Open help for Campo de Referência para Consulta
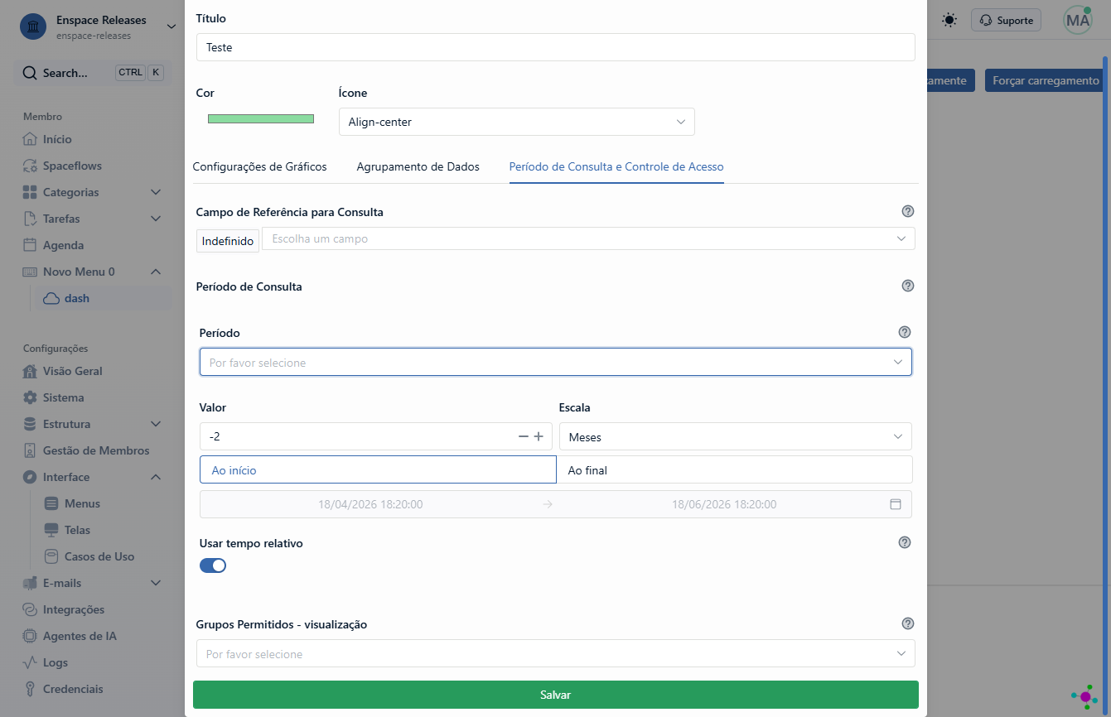 coord(908,211)
